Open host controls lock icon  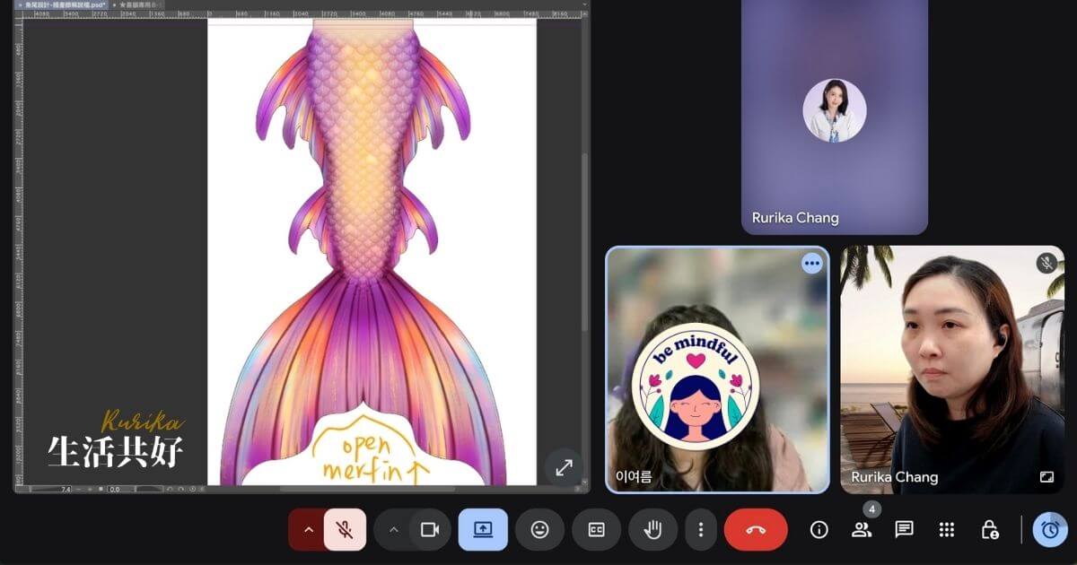pos(989,529)
